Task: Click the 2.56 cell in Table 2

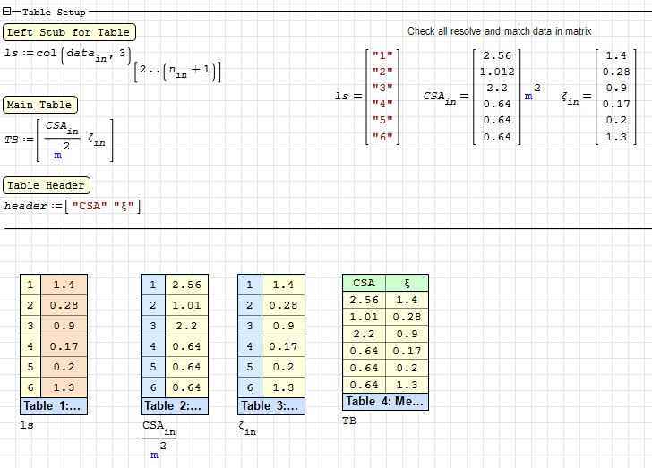Action: [x=185, y=285]
